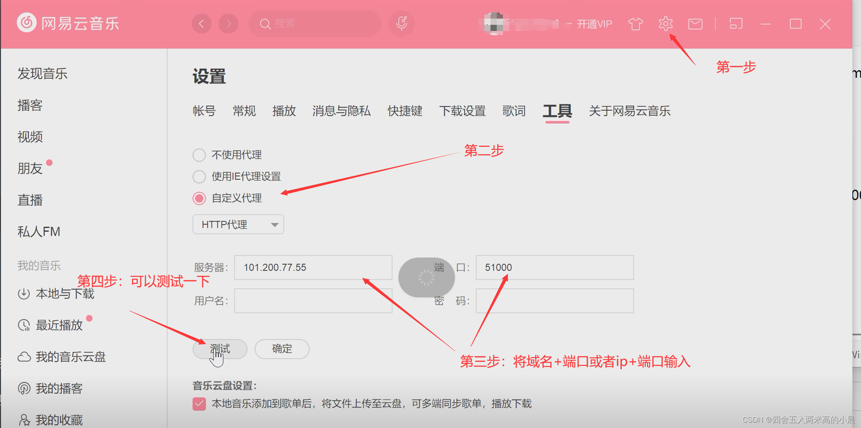Click the search magnifier icon

click(x=265, y=24)
